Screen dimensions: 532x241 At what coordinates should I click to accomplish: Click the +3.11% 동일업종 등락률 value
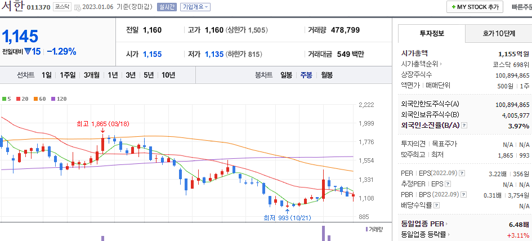[518, 235]
